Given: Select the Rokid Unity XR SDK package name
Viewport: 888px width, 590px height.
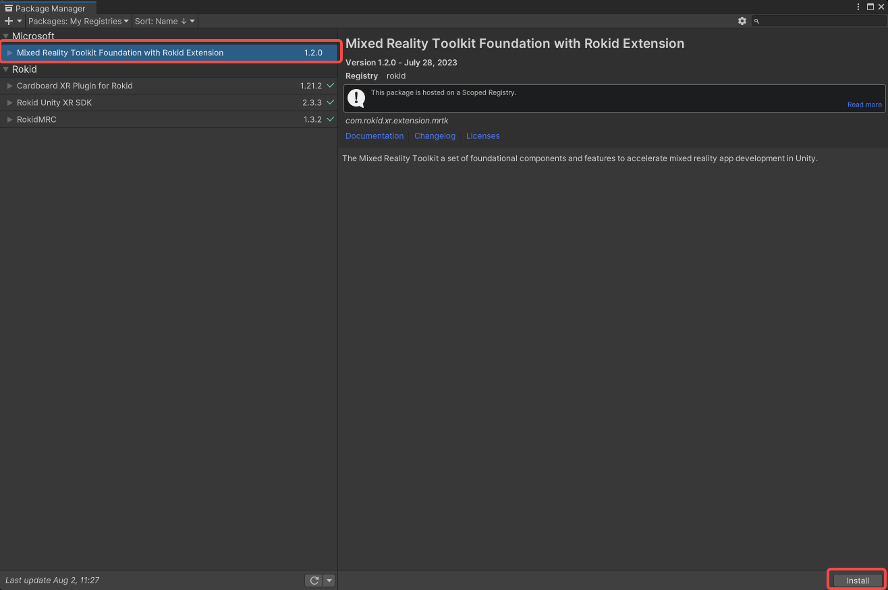Looking at the screenshot, I should point(54,102).
